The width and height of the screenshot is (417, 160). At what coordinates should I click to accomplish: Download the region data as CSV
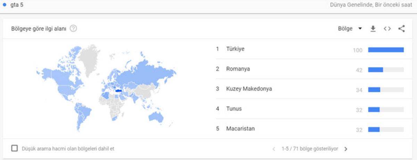click(373, 29)
